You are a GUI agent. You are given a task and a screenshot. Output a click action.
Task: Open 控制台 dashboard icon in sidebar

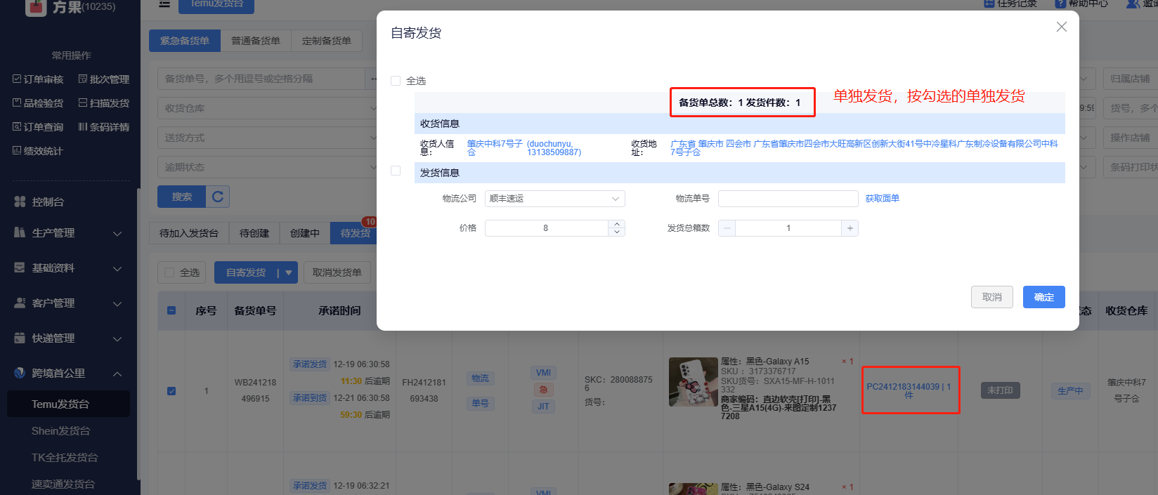[x=20, y=202]
